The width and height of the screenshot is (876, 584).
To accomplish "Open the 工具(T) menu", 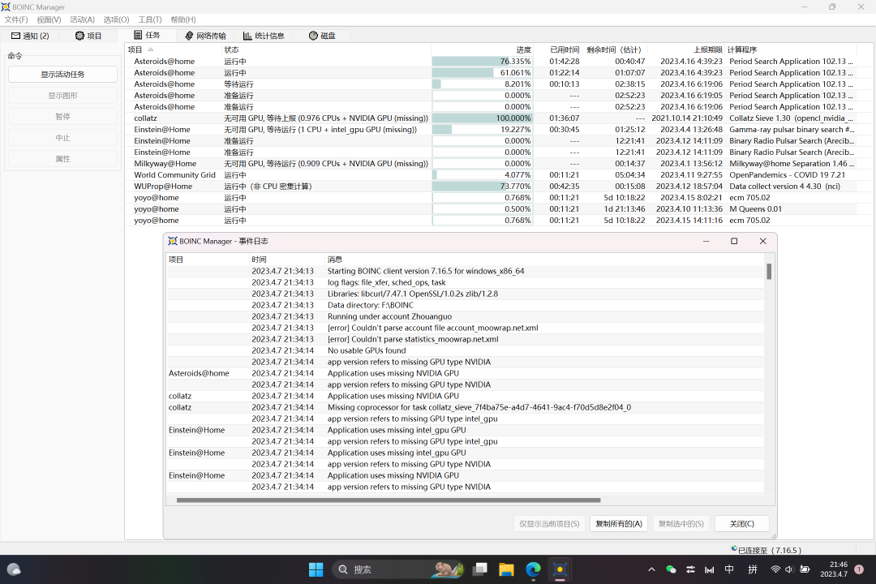I will click(150, 19).
